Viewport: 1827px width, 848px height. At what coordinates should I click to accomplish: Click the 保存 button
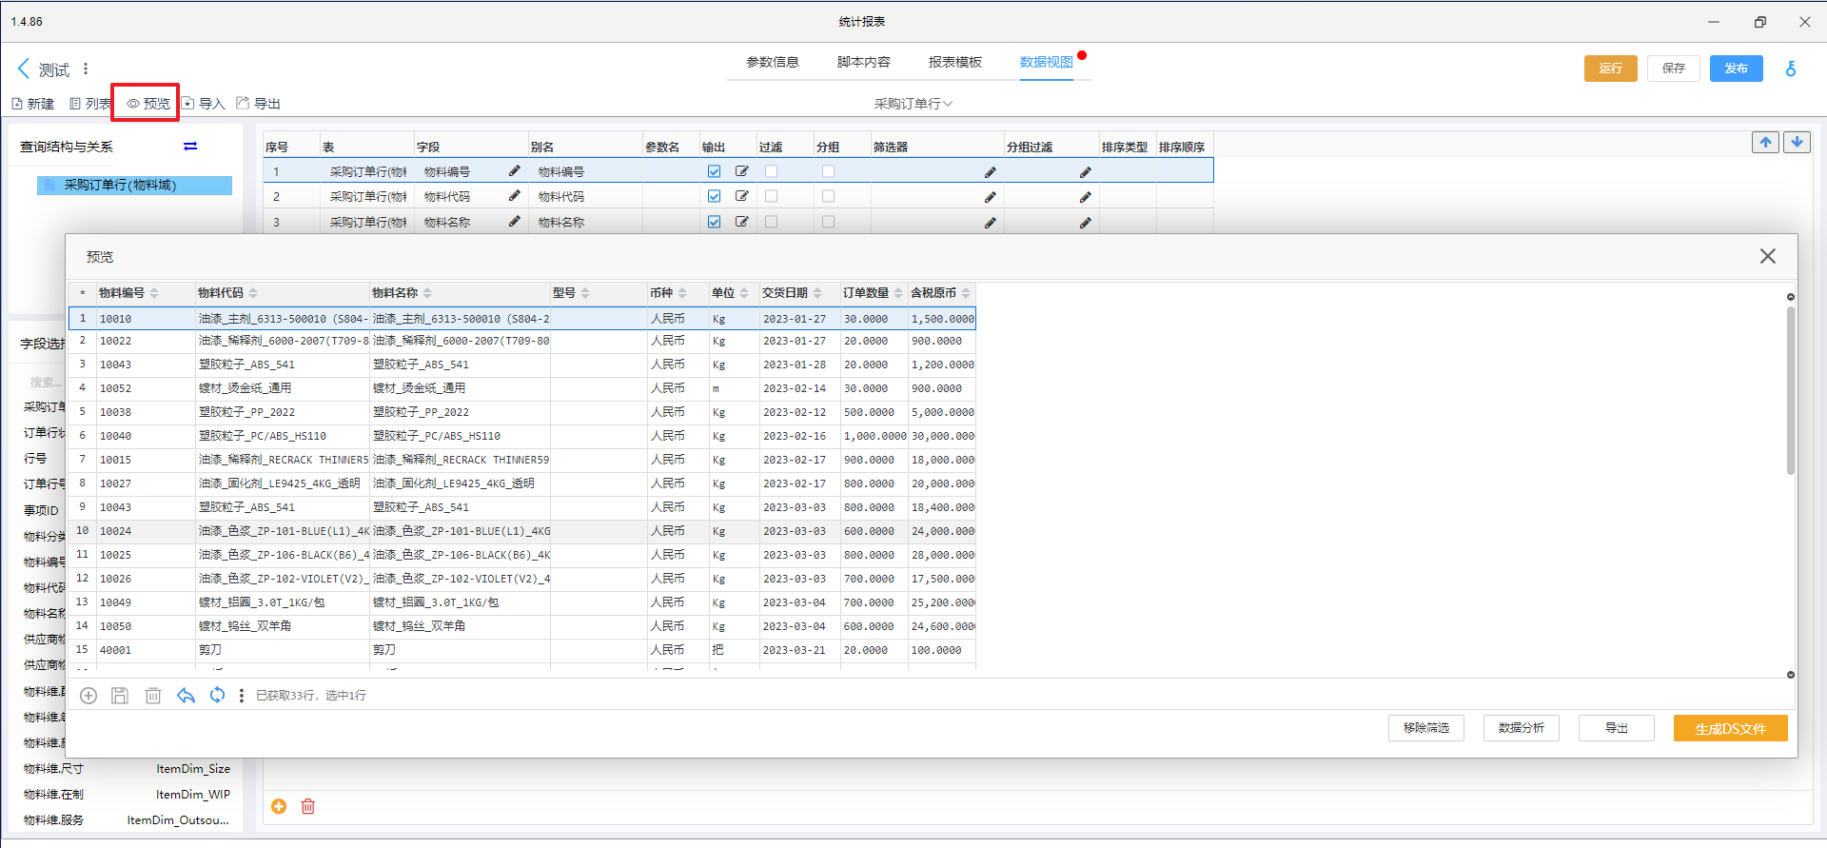pos(1674,69)
